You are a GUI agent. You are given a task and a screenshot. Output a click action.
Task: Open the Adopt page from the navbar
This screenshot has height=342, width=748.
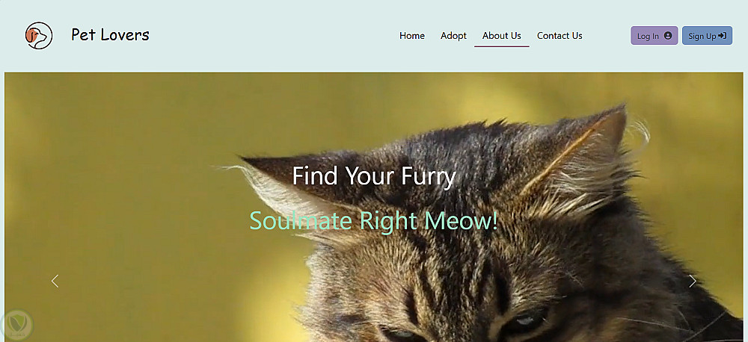[x=453, y=36]
